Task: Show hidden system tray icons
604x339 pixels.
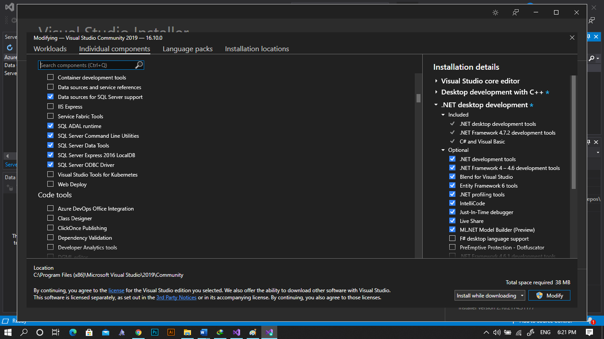Action: (486, 332)
